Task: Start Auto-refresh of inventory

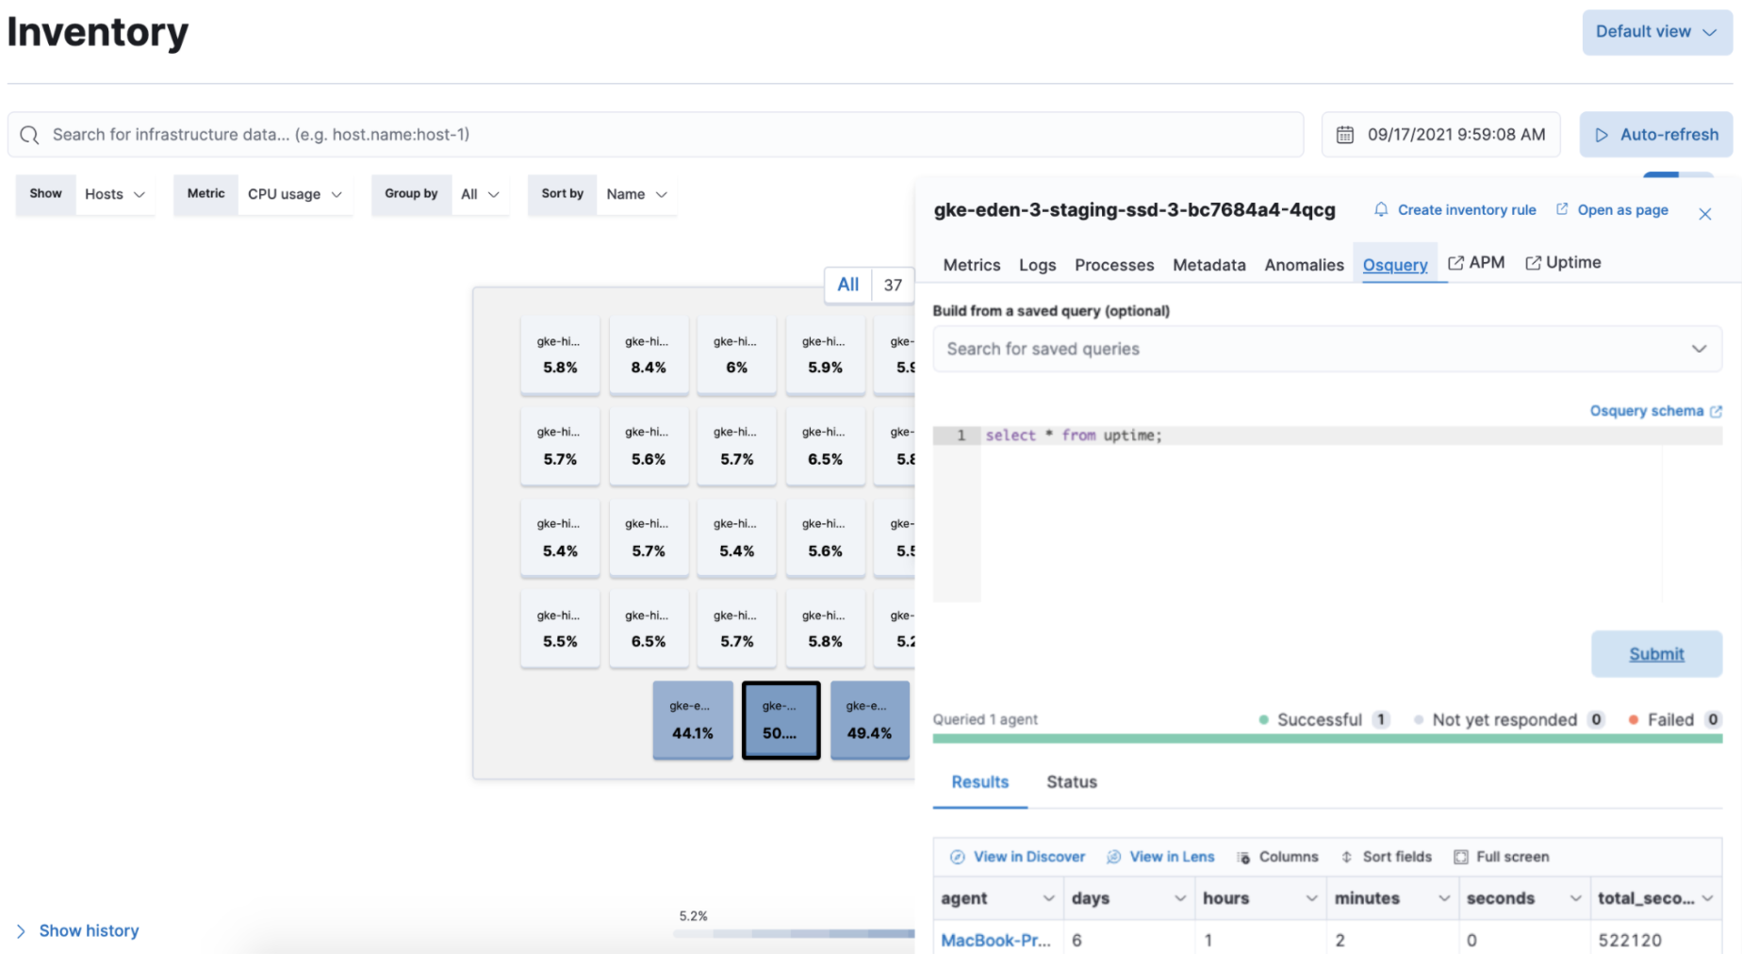Action: pyautogui.click(x=1656, y=135)
